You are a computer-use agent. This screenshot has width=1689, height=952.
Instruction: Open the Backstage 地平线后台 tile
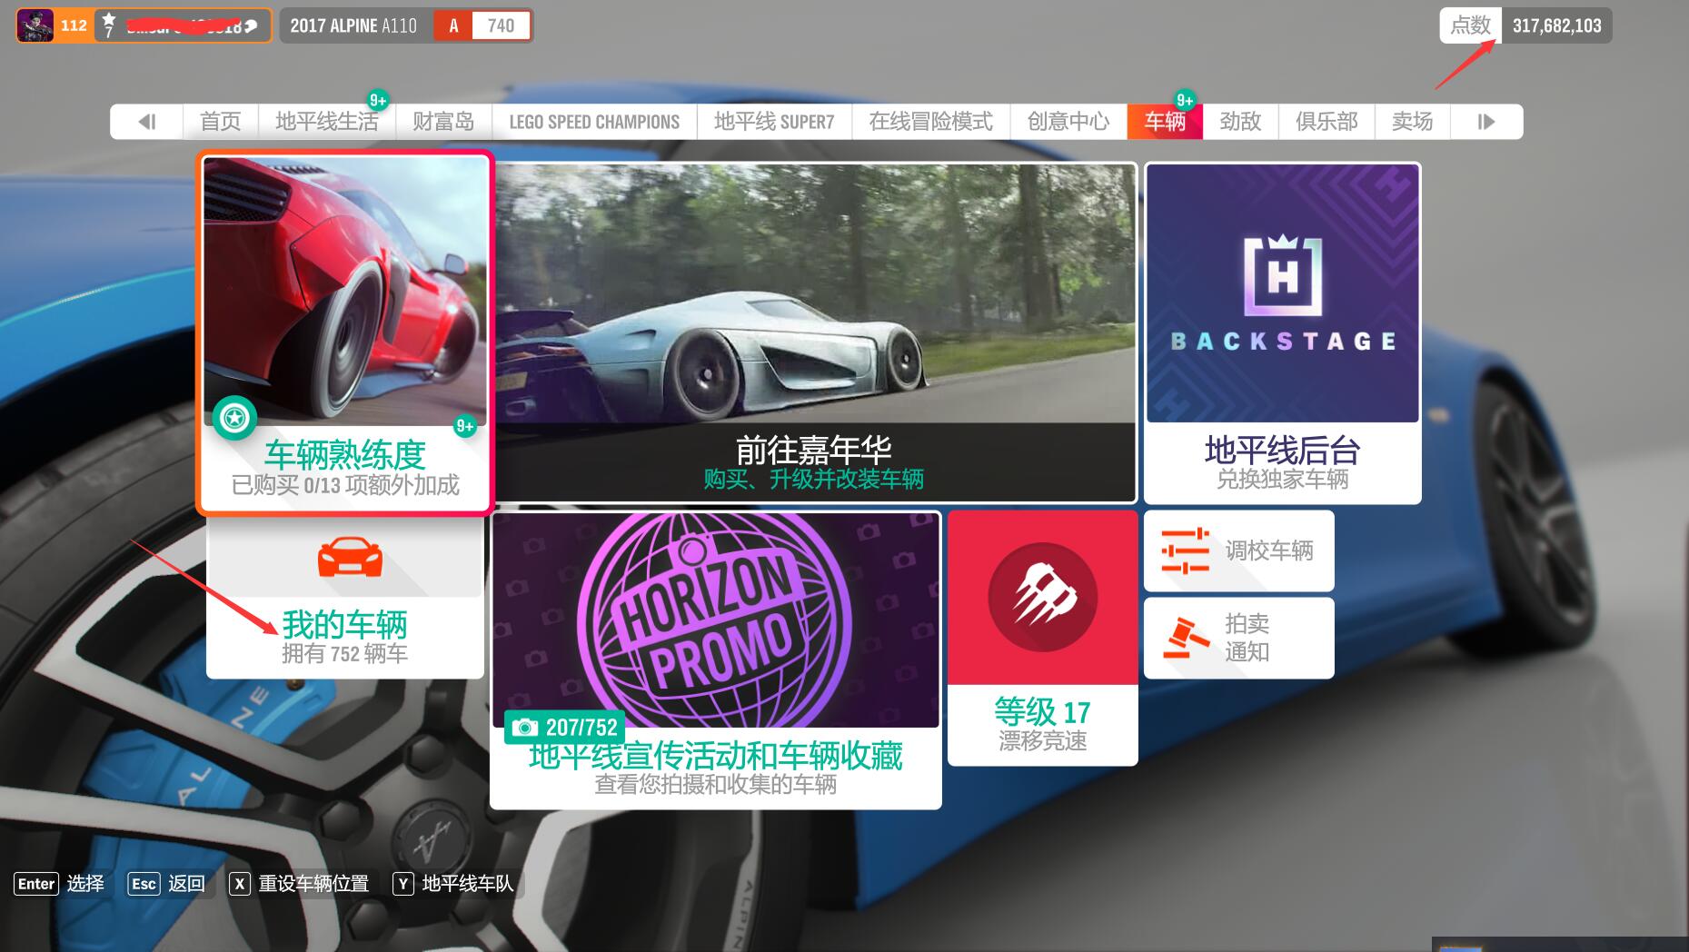pyautogui.click(x=1282, y=332)
